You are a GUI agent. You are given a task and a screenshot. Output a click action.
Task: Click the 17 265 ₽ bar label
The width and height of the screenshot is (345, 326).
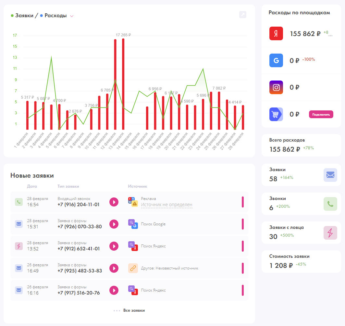pos(123,35)
